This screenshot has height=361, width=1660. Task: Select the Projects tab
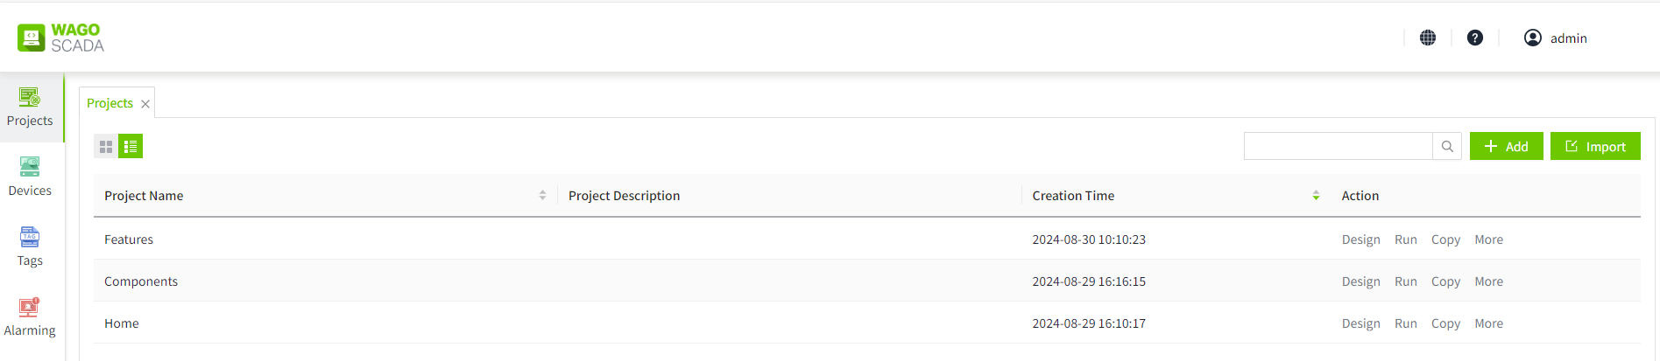(109, 103)
